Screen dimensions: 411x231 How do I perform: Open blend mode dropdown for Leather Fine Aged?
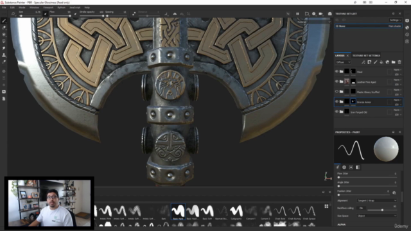[x=398, y=80]
